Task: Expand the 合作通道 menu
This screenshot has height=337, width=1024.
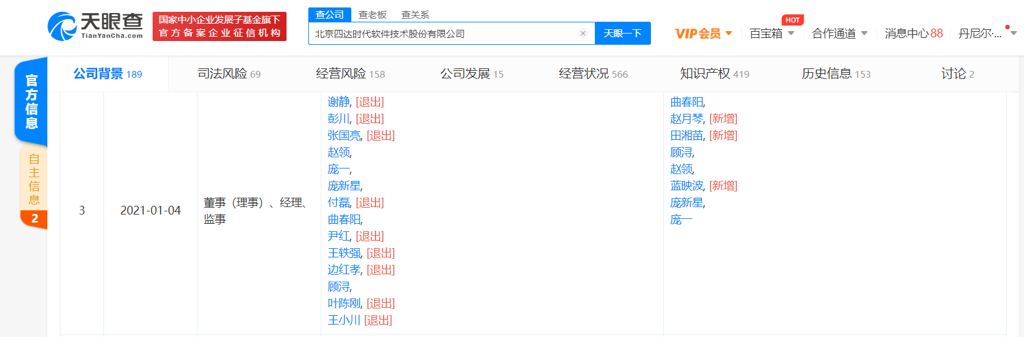Action: [x=840, y=34]
